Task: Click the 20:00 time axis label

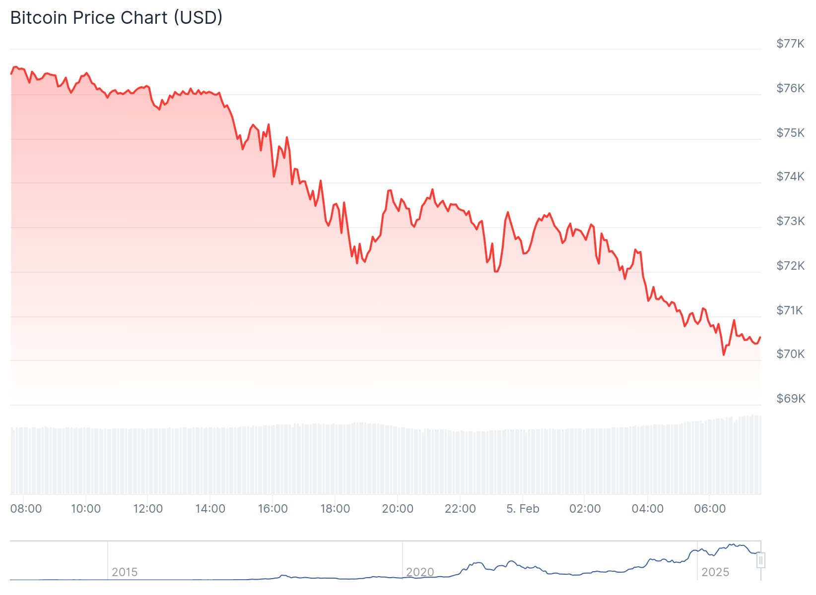Action: tap(398, 509)
